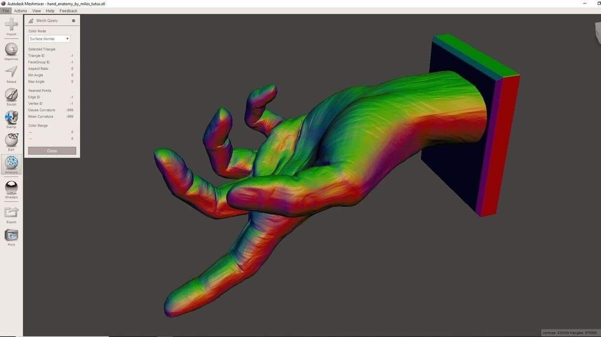Screen dimensions: 601x337
Task: Open the Shaders panel
Action: click(x=11, y=189)
